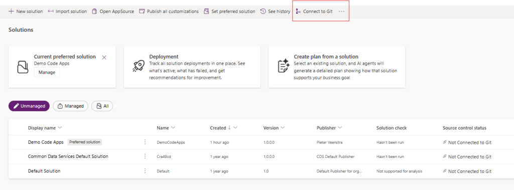Expand the Publisher column dropdown
The width and height of the screenshot is (514, 190).
tap(340, 128)
